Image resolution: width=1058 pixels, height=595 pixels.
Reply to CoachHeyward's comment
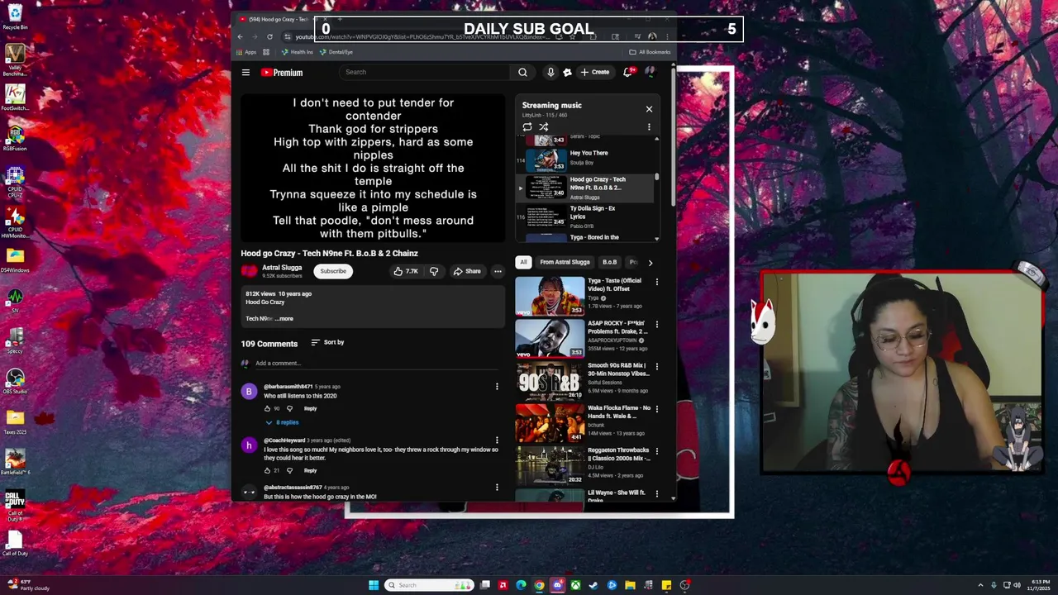coord(310,471)
